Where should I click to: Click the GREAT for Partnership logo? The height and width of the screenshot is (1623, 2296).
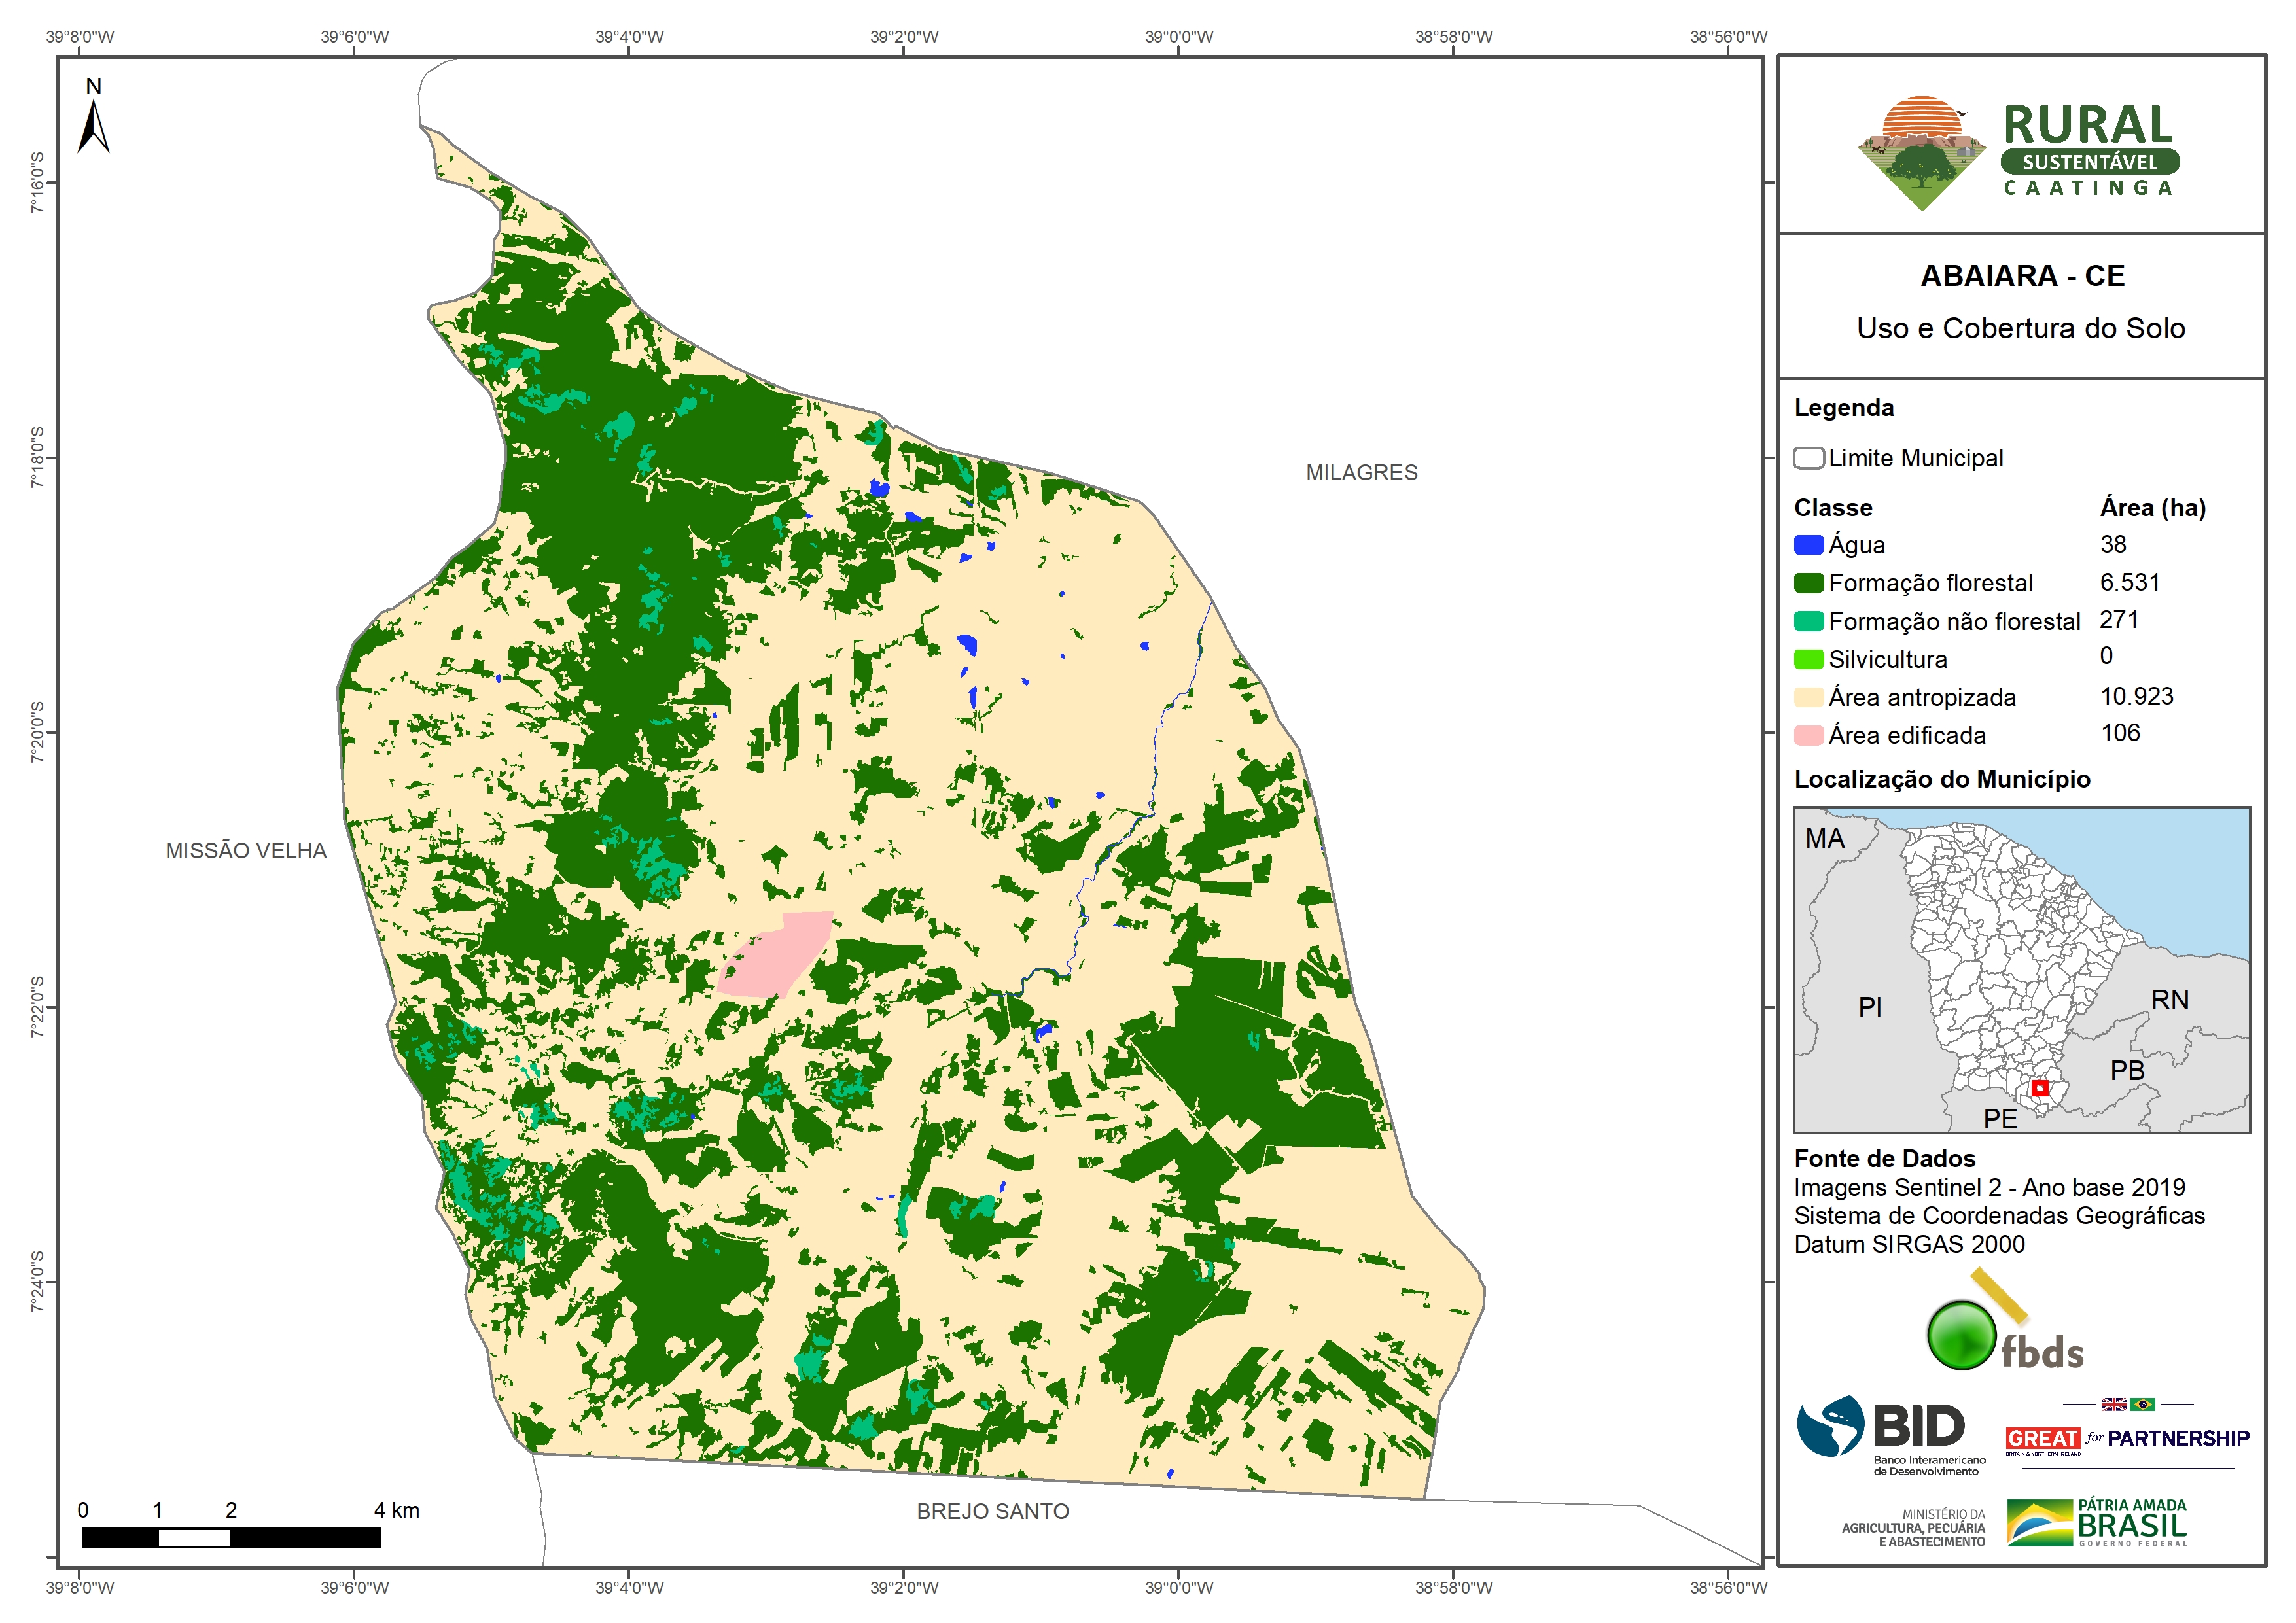(x=2127, y=1437)
